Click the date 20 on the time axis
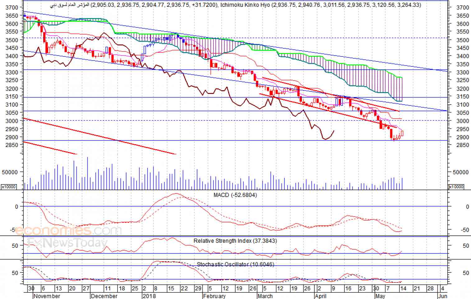This screenshot has height=299, width=471. click(x=72, y=288)
